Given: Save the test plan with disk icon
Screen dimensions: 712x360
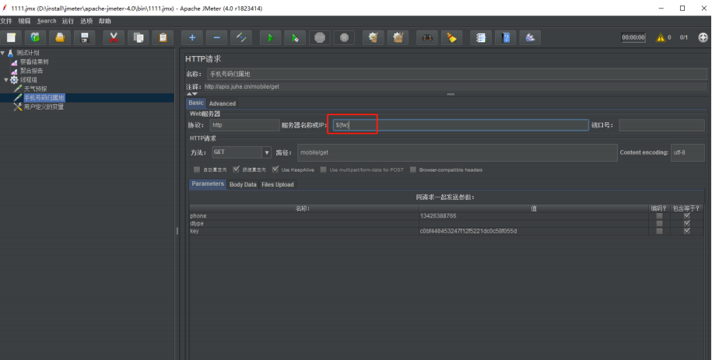Looking at the screenshot, I should tap(84, 37).
